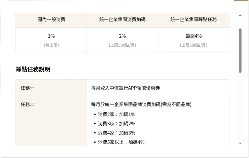Viewport: 249px width, 158px height.
Task: Click the 統一企業集團踩點任務 column header
Action: [193, 20]
